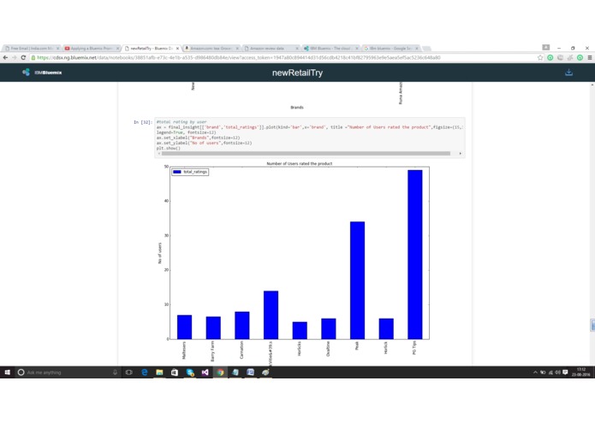Open the volume control in the system tray
Viewport: 595px width, 422px height.
tap(557, 372)
